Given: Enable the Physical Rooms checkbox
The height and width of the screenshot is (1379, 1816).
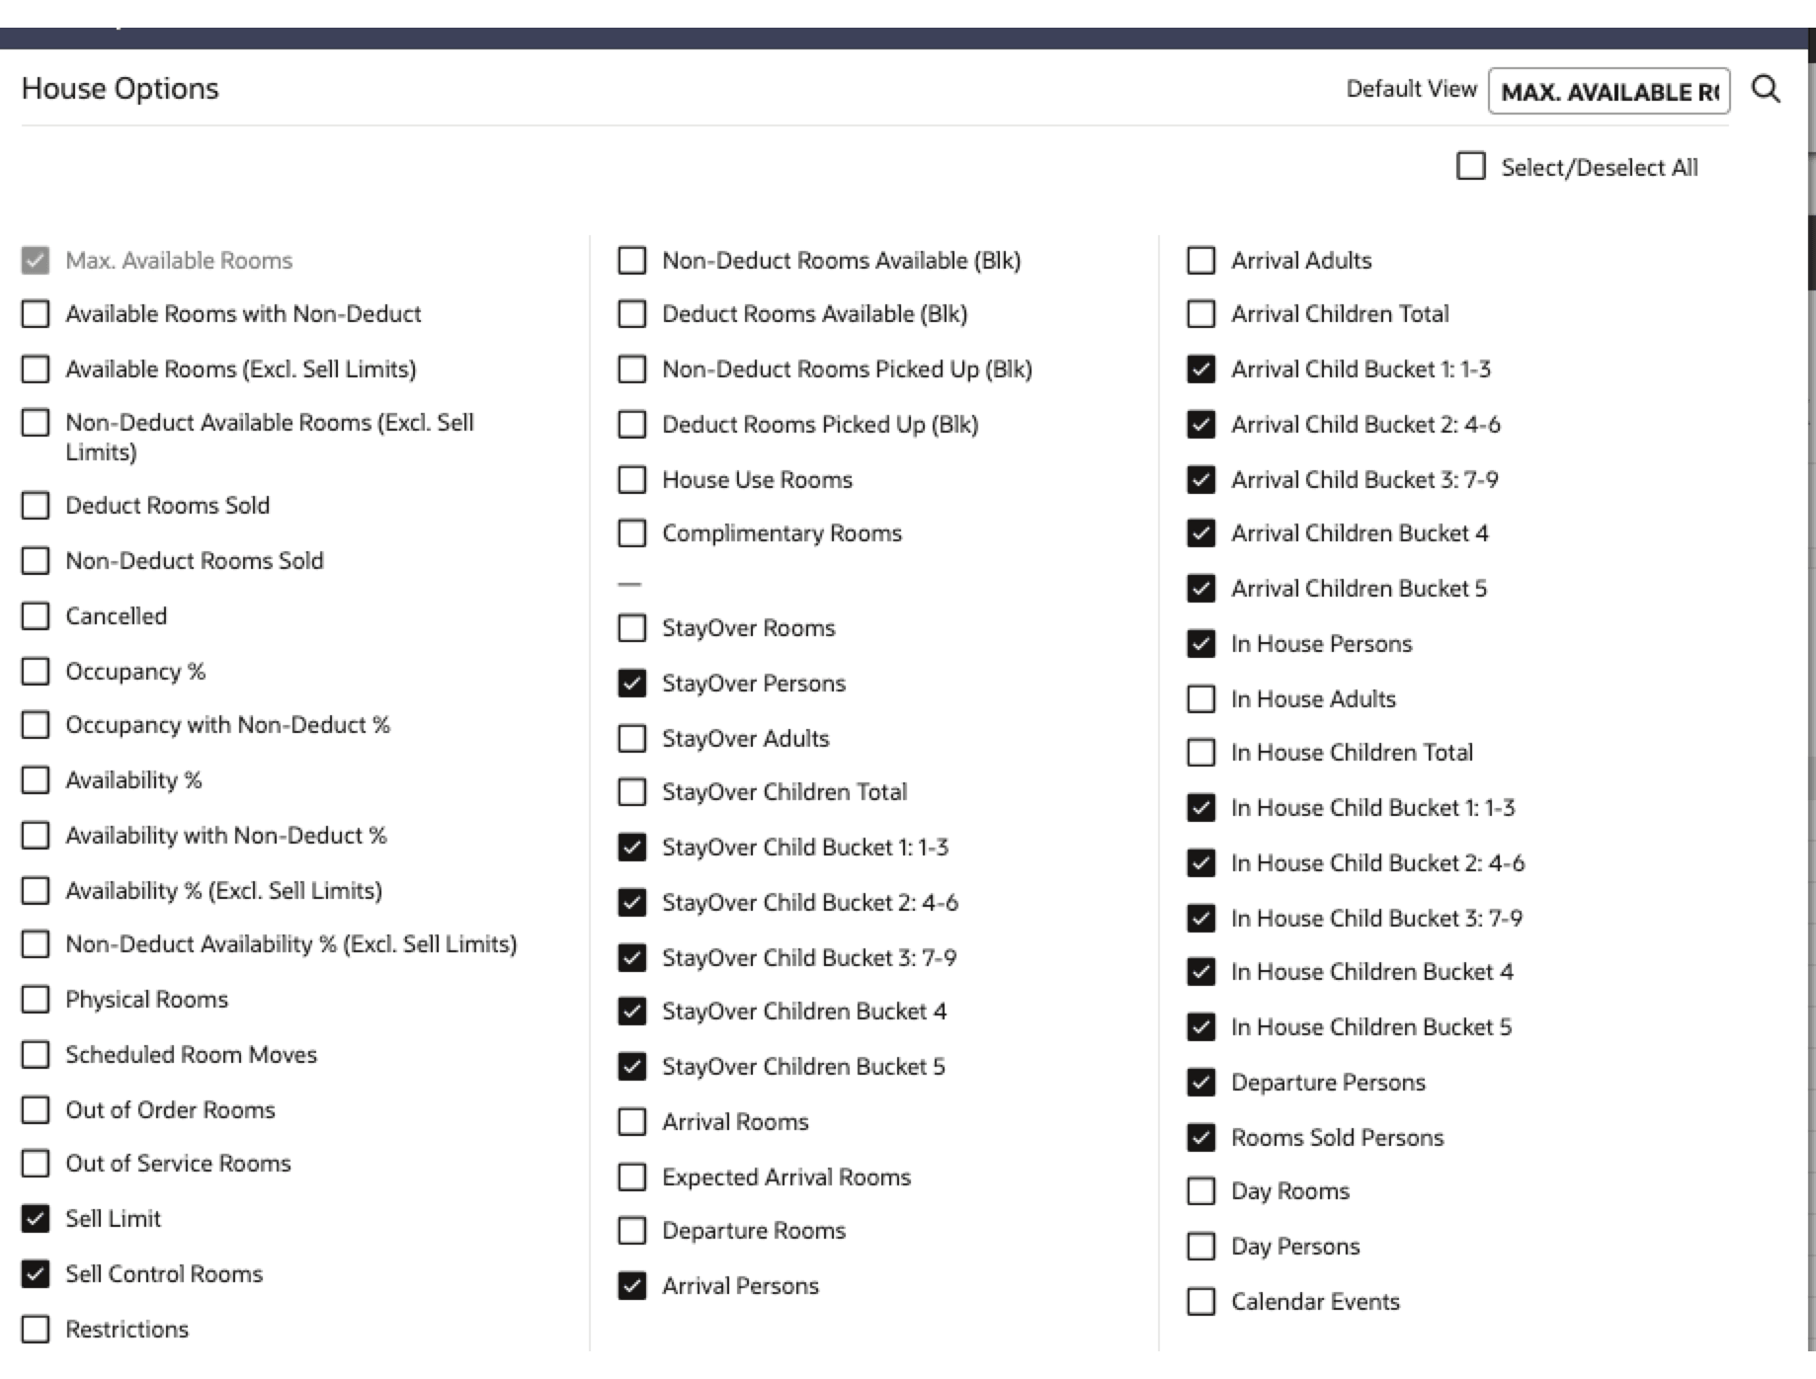Looking at the screenshot, I should tap(36, 1000).
